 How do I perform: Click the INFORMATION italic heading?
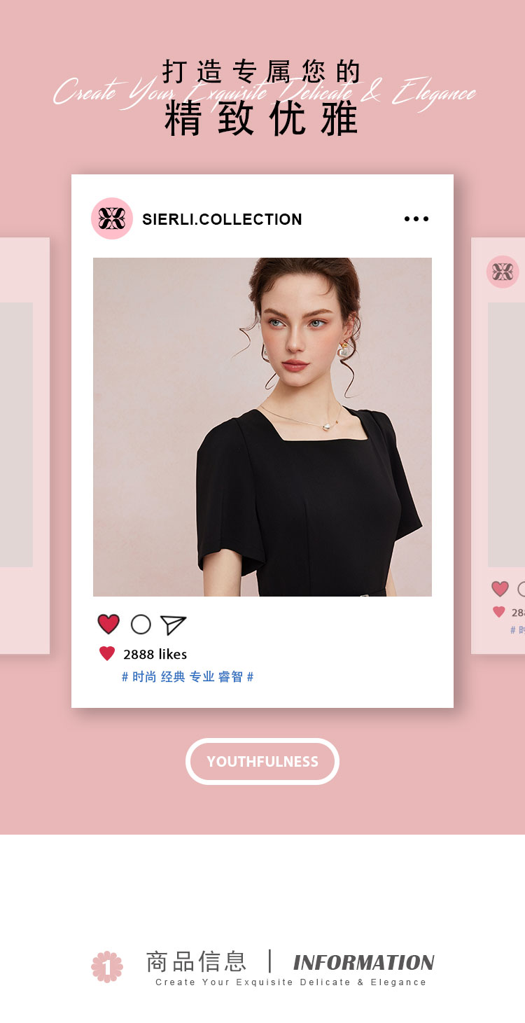[x=363, y=963]
